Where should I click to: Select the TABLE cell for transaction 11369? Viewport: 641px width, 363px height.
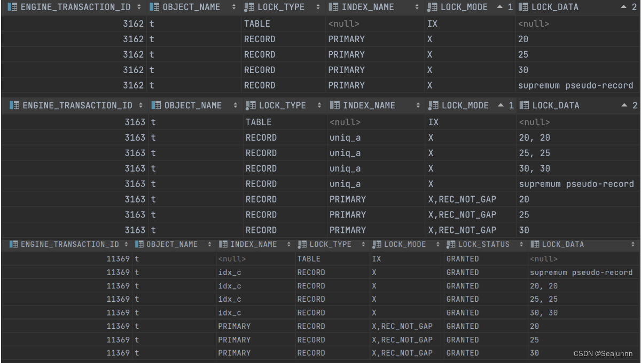point(309,259)
